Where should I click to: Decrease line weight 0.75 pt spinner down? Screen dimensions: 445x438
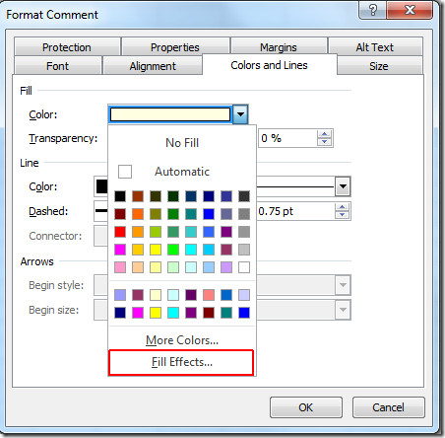[342, 215]
